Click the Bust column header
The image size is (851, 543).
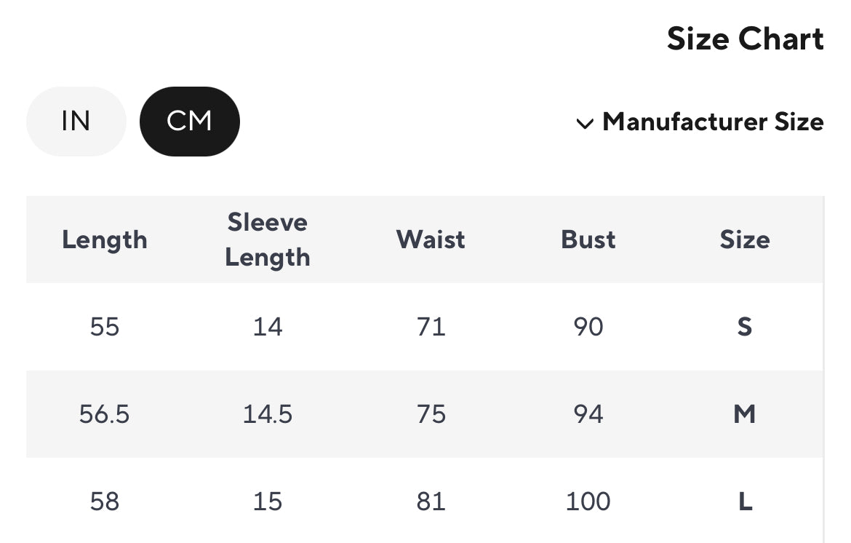click(x=588, y=239)
